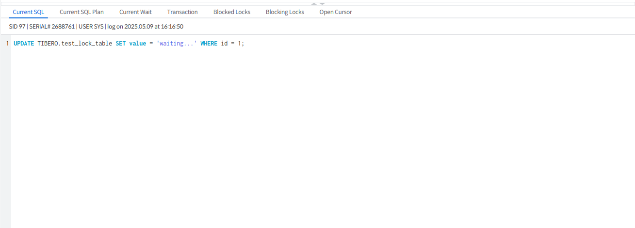The image size is (635, 228).
Task: Show the Blocking Locks tab
Action: tap(285, 12)
